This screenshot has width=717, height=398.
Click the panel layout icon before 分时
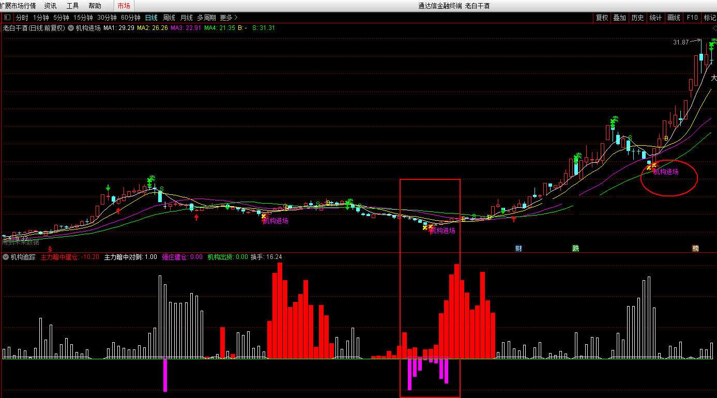(x=7, y=18)
